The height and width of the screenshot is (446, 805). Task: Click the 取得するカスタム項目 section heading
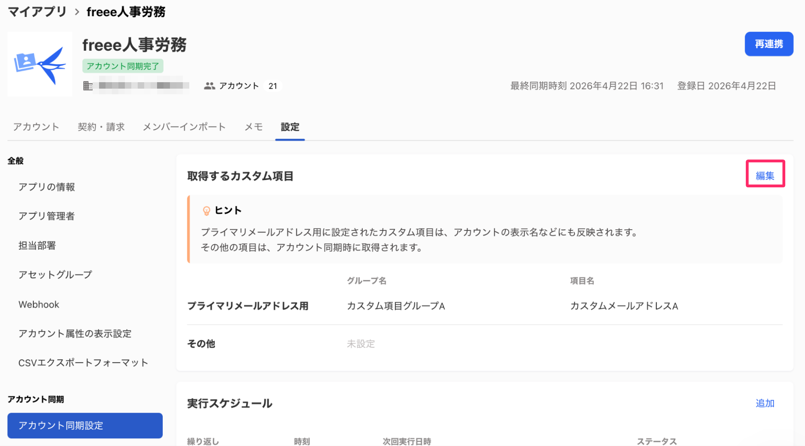pyautogui.click(x=240, y=176)
